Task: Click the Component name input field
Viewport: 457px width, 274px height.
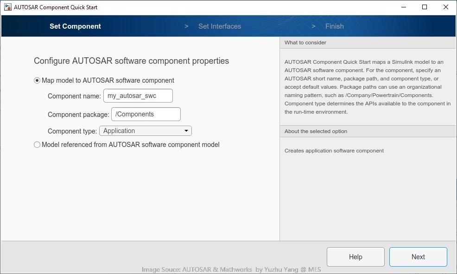Action: pyautogui.click(x=138, y=96)
